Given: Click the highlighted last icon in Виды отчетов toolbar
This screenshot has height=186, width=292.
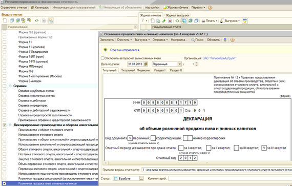Looking at the screenshot, I should pyautogui.click(x=51, y=20).
